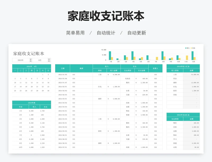Click the 10月 row in the yearly summary
212x162 pixels.
(x=32, y=147)
